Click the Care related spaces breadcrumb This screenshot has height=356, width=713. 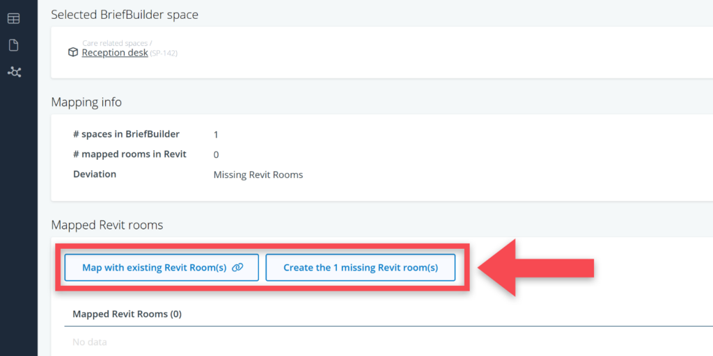(116, 43)
